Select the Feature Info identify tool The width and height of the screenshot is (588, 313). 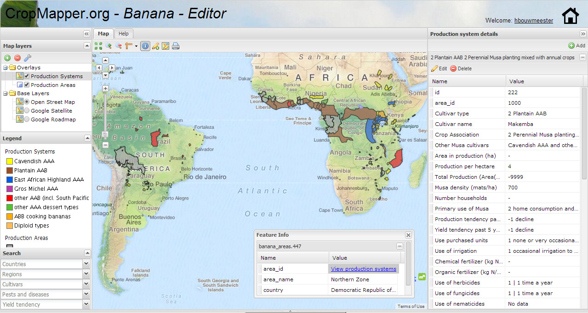(x=145, y=46)
